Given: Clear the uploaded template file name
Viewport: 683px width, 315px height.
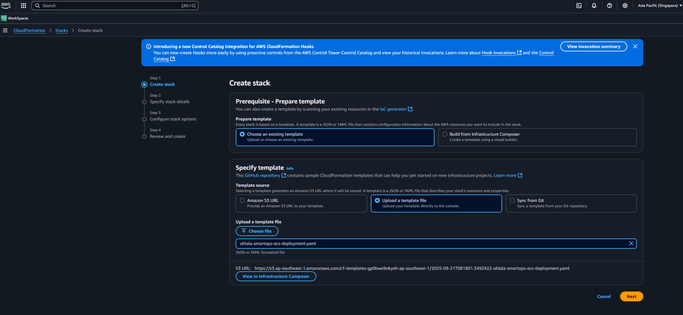Looking at the screenshot, I should tap(631, 243).
